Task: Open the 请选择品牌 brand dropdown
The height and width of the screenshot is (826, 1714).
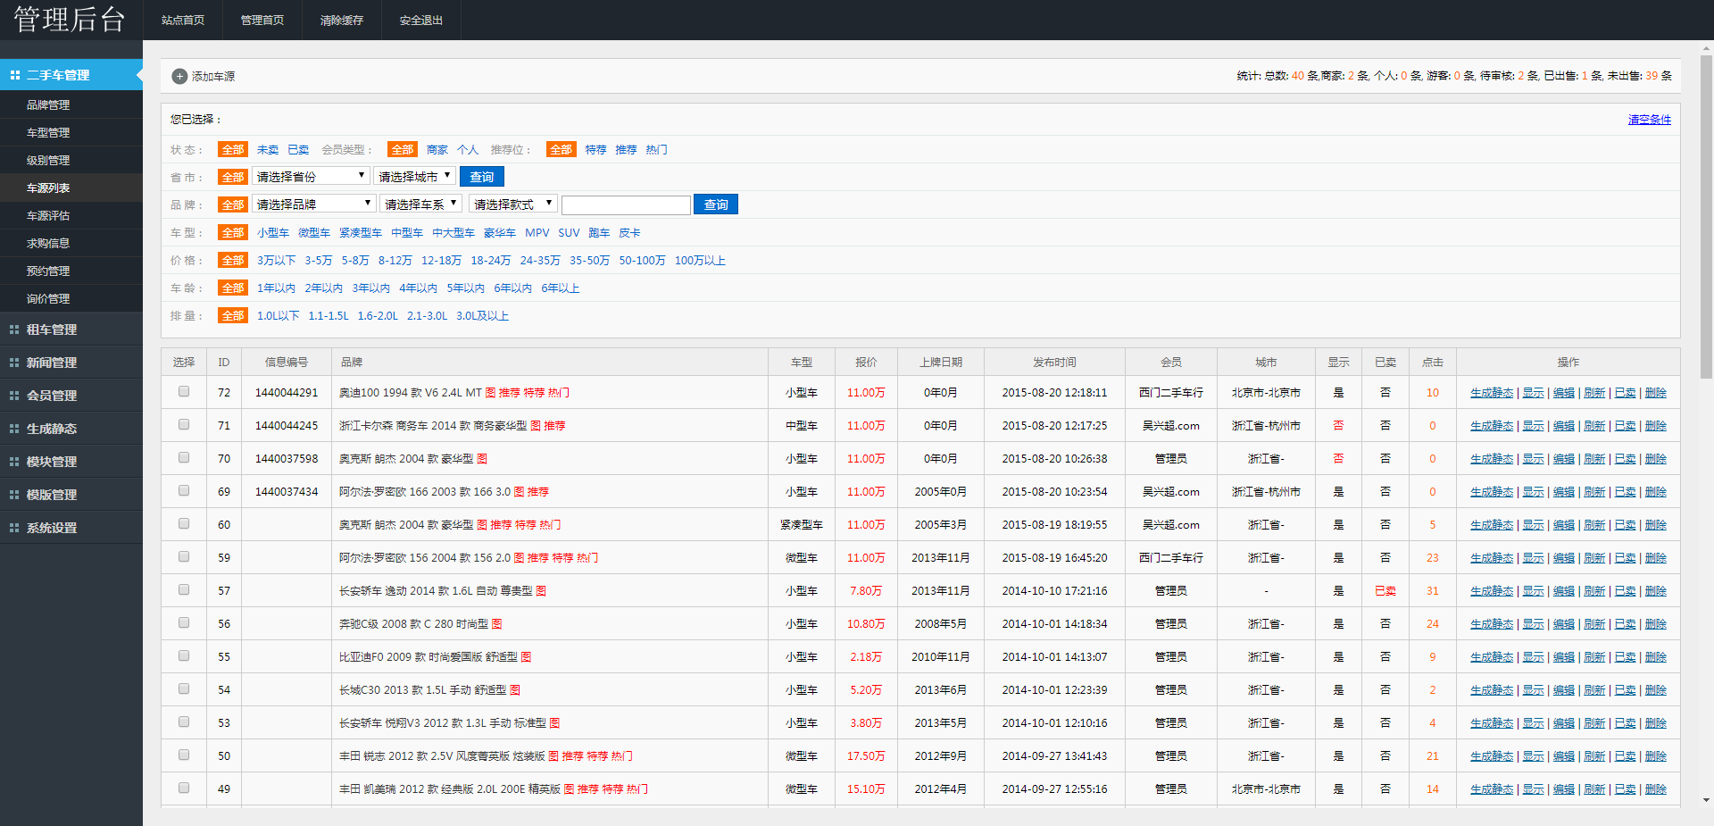Action: coord(313,204)
